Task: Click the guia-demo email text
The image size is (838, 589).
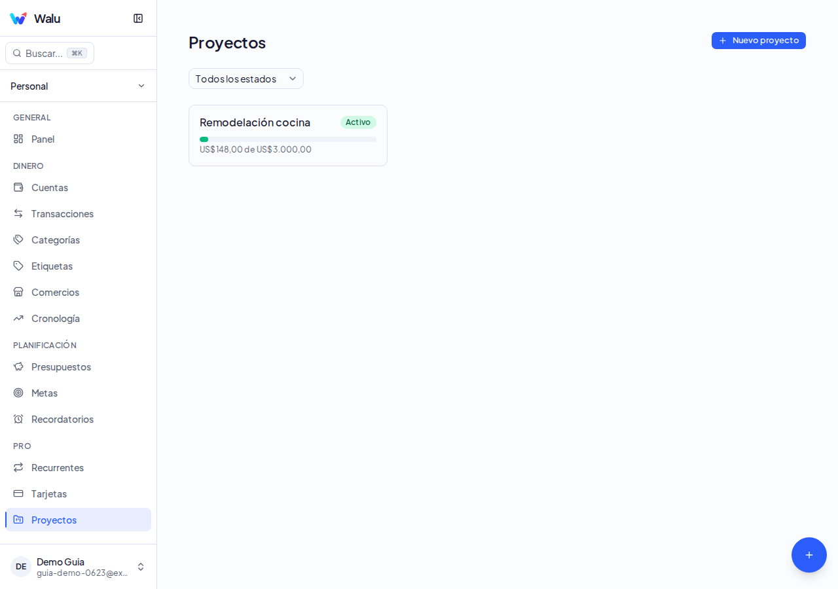Action: 82,573
